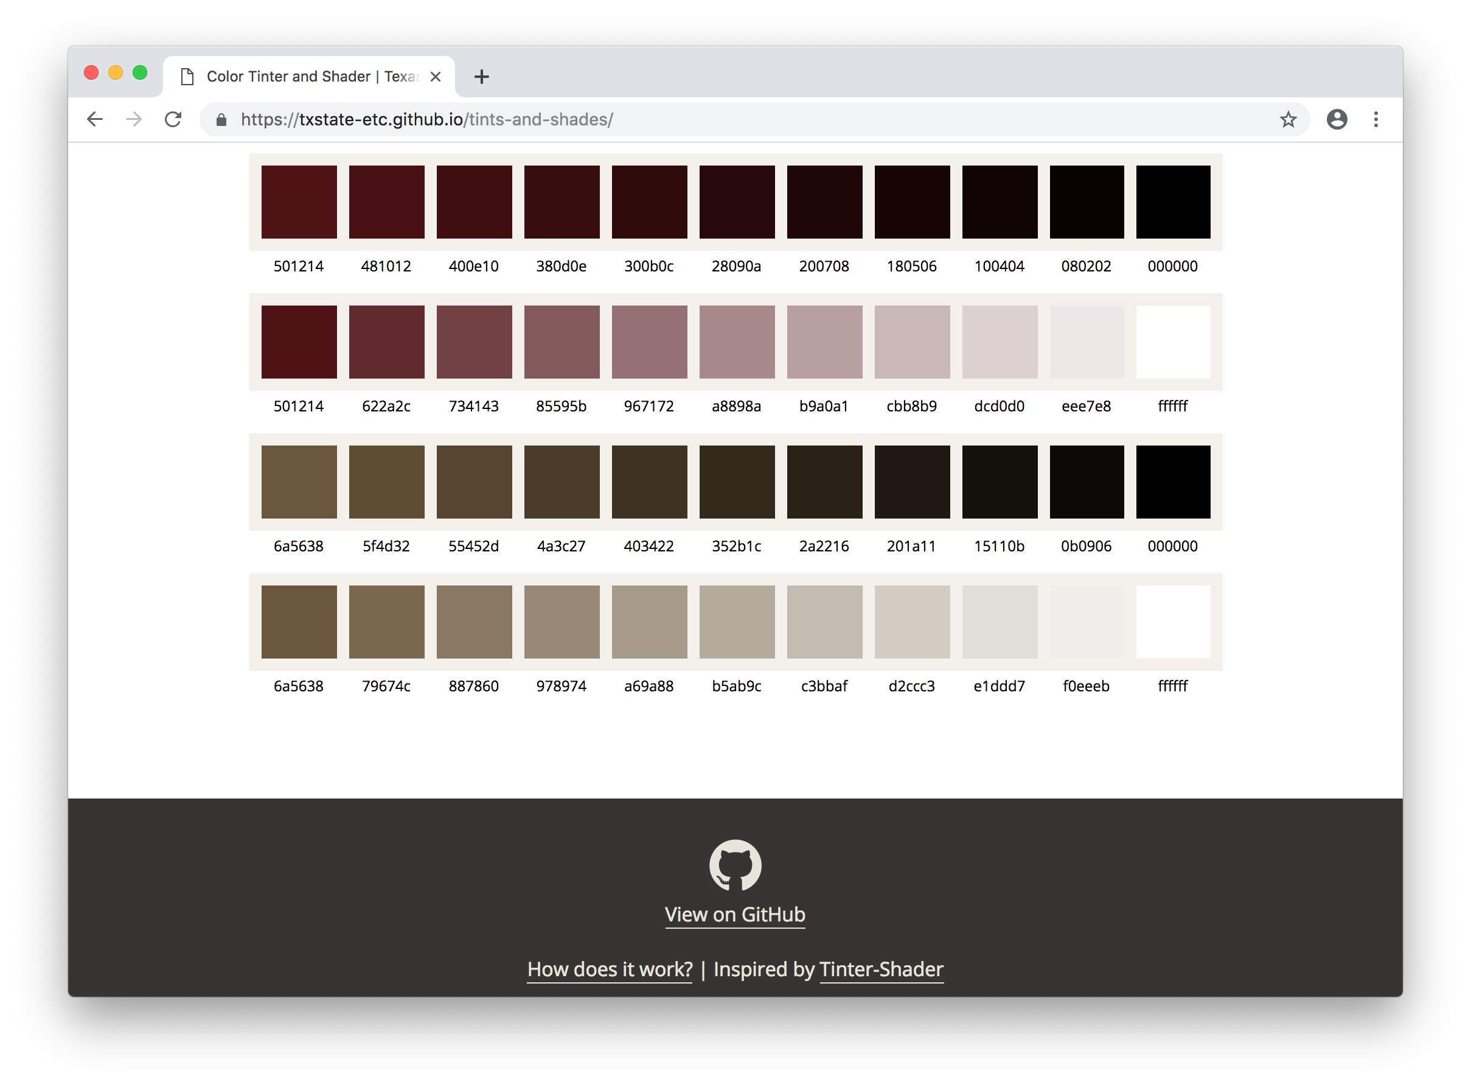Click the forward navigation arrow
1471x1087 pixels.
tap(133, 119)
